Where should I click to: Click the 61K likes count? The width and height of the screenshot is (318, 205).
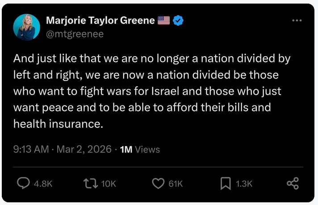click(x=176, y=184)
